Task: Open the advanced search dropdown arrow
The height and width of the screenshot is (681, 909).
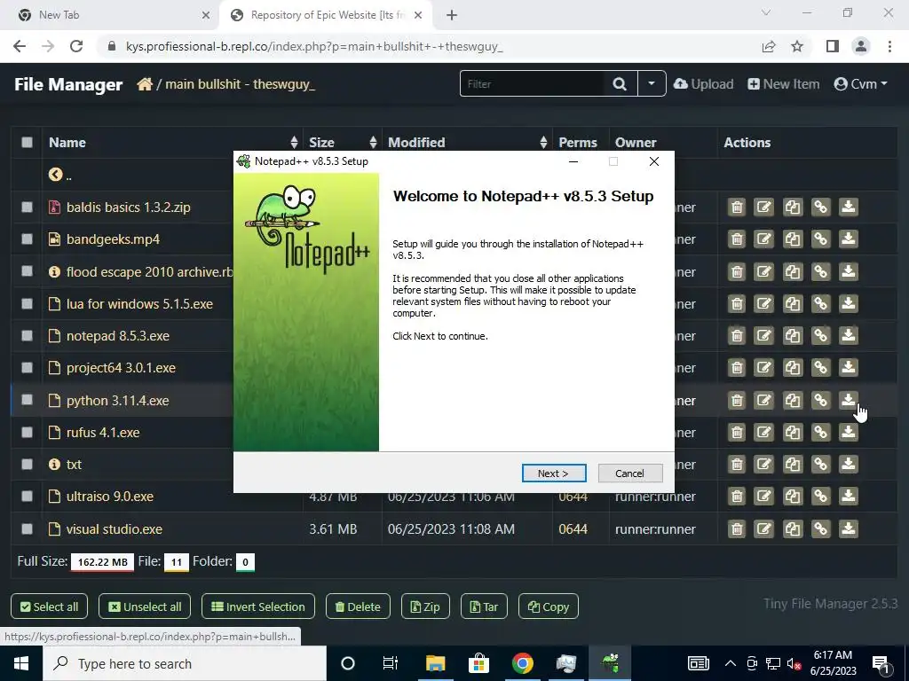Action: 652,84
